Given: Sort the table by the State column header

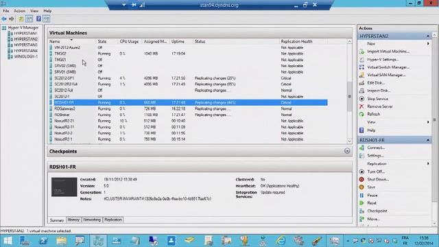Looking at the screenshot, I should pyautogui.click(x=107, y=41).
